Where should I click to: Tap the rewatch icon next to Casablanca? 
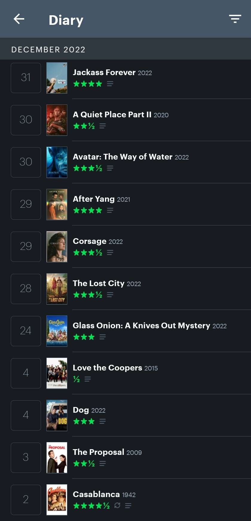117,505
